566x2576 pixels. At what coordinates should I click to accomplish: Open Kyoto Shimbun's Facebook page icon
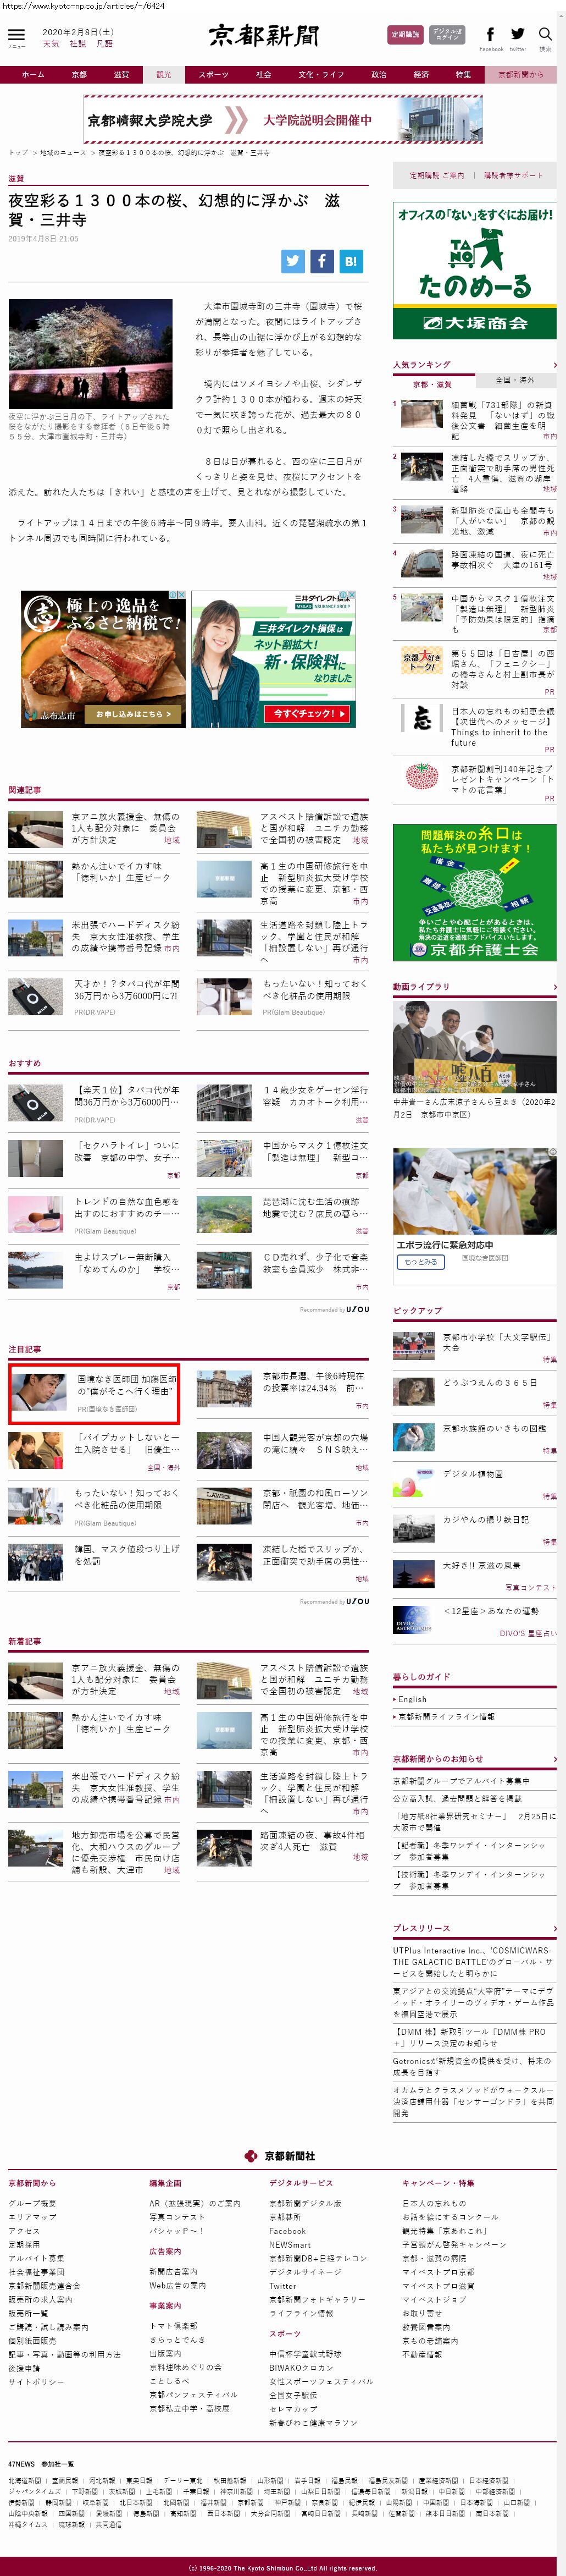click(x=490, y=34)
